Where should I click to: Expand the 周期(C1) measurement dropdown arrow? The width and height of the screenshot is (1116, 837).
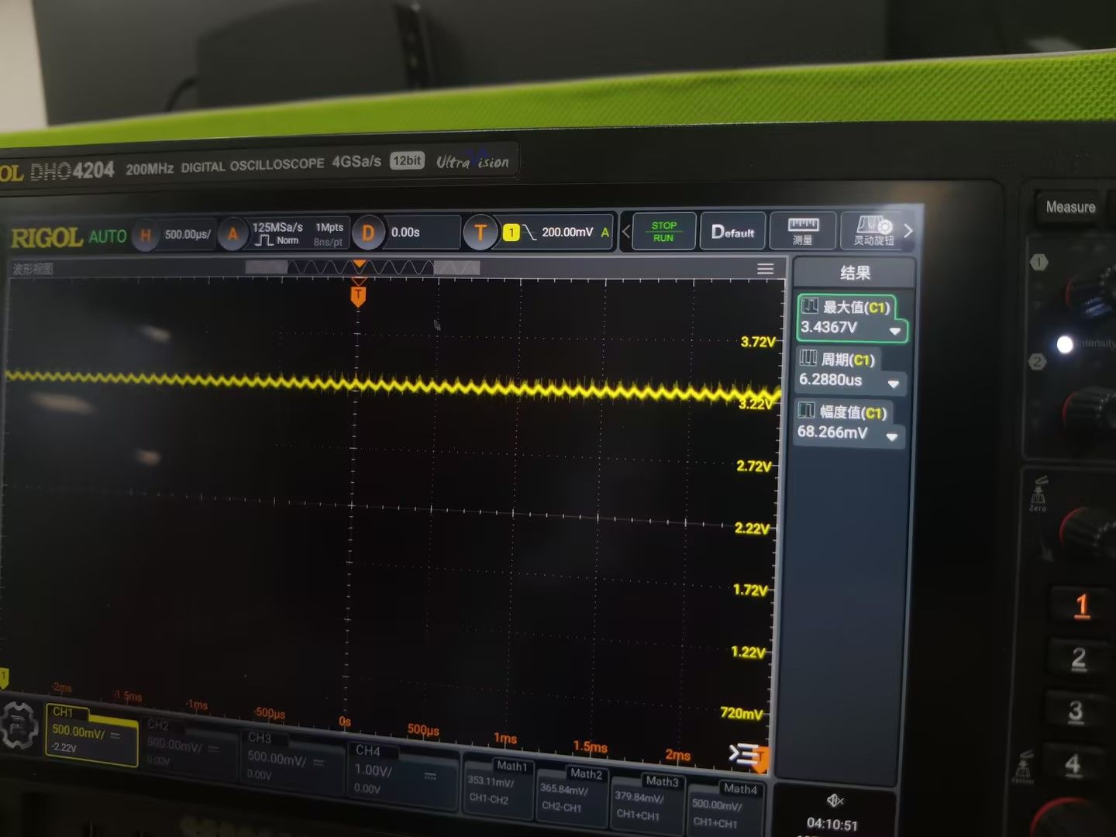[893, 384]
